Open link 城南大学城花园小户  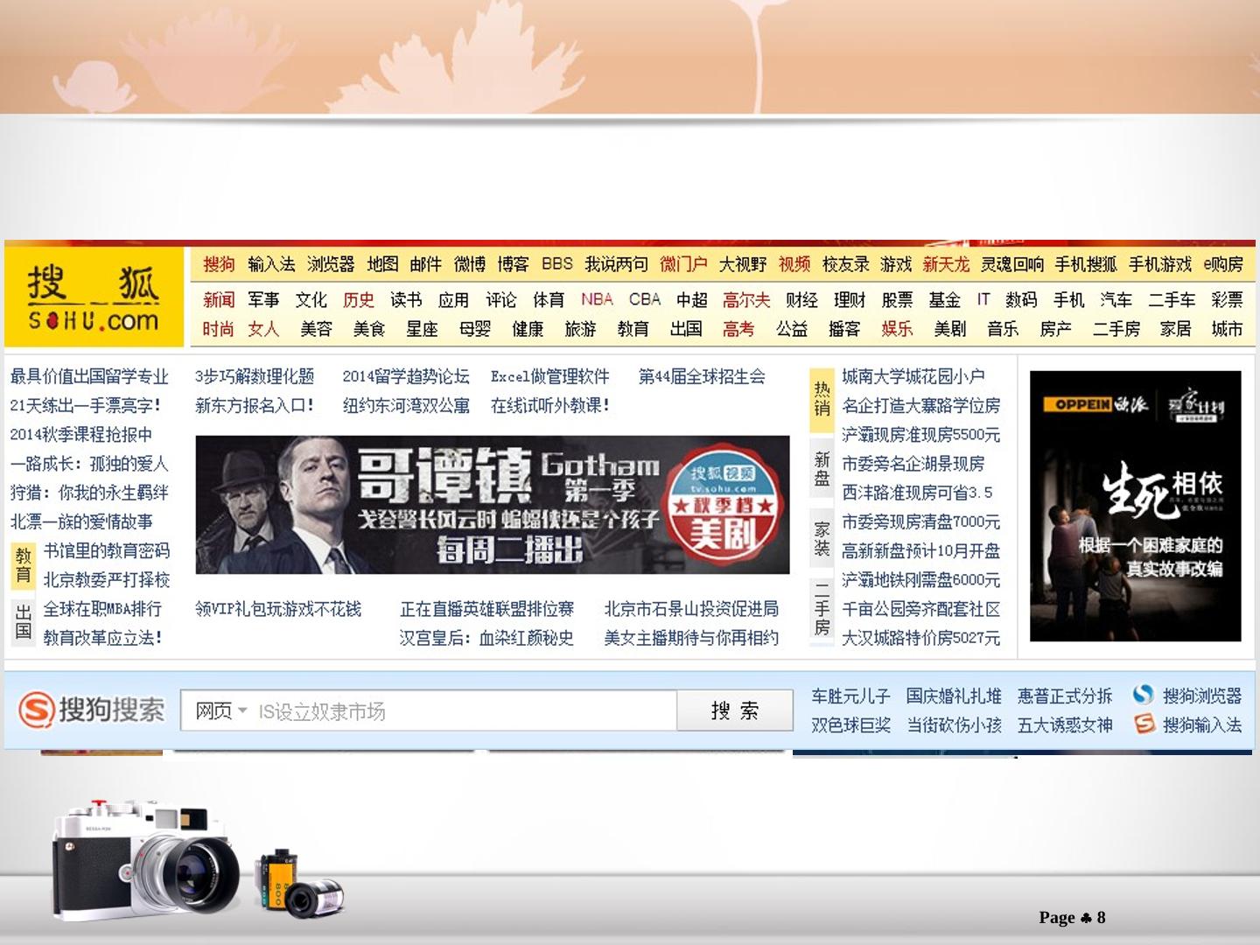(x=913, y=376)
